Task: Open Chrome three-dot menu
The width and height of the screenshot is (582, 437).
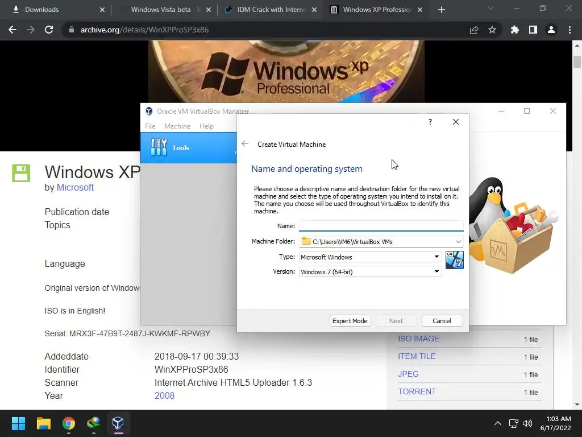Action: tap(569, 30)
